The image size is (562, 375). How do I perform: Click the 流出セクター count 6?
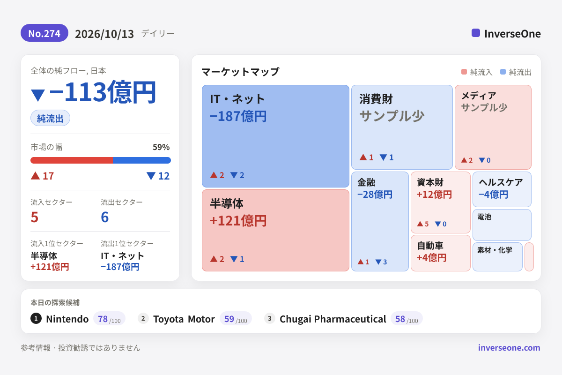105,217
